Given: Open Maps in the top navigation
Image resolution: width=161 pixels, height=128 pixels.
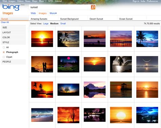Looking at the screenshot, I should tap(35, 1).
